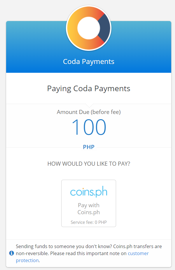Select the Pay with Coins.ph option
The height and width of the screenshot is (270, 175).
pyautogui.click(x=89, y=203)
